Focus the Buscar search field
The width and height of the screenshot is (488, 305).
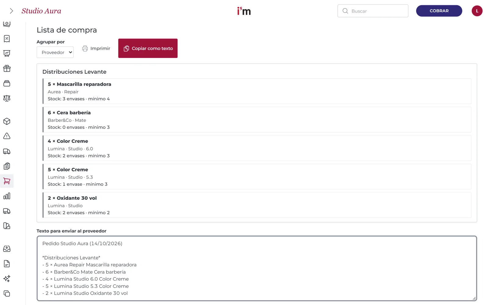373,11
